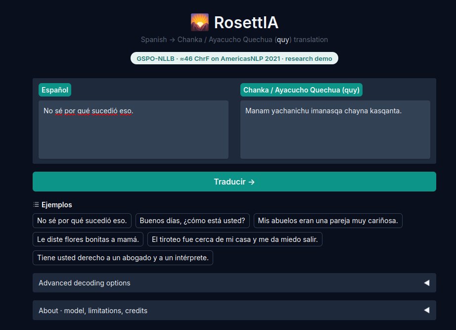
Task: Click the Spanish → Chanka subtitle text
Action: click(x=234, y=40)
